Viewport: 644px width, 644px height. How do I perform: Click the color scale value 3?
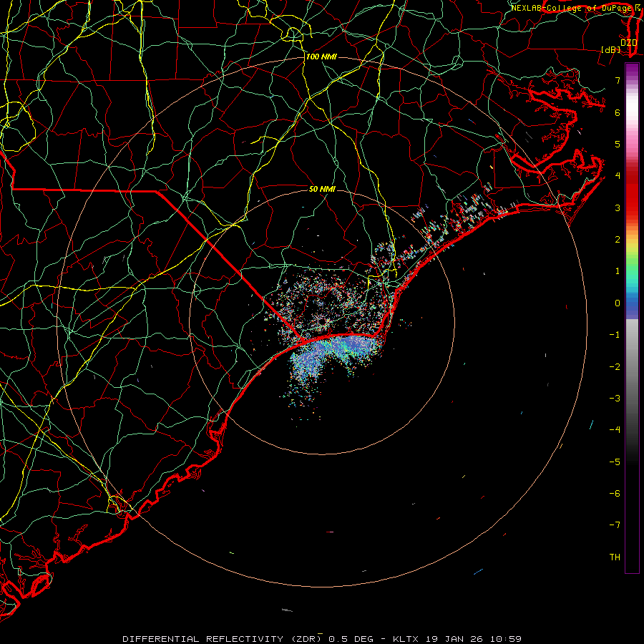click(618, 208)
